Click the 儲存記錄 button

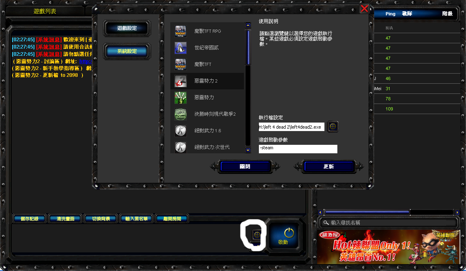click(30, 219)
